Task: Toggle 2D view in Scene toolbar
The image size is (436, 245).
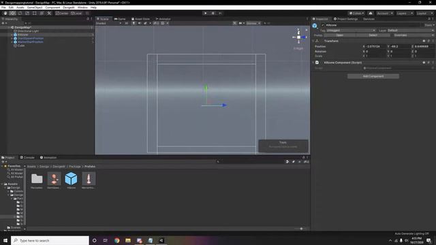Action: point(126,23)
